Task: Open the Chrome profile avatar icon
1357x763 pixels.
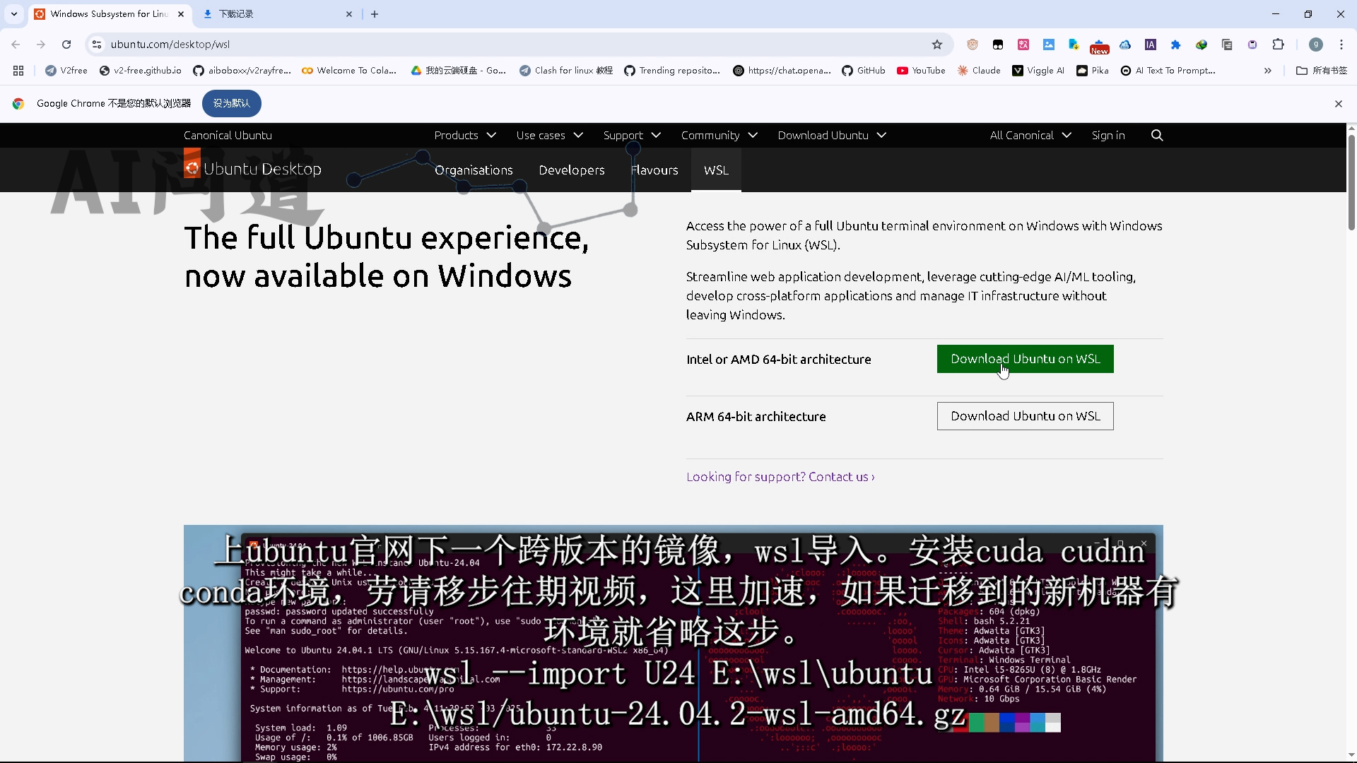Action: (1315, 45)
